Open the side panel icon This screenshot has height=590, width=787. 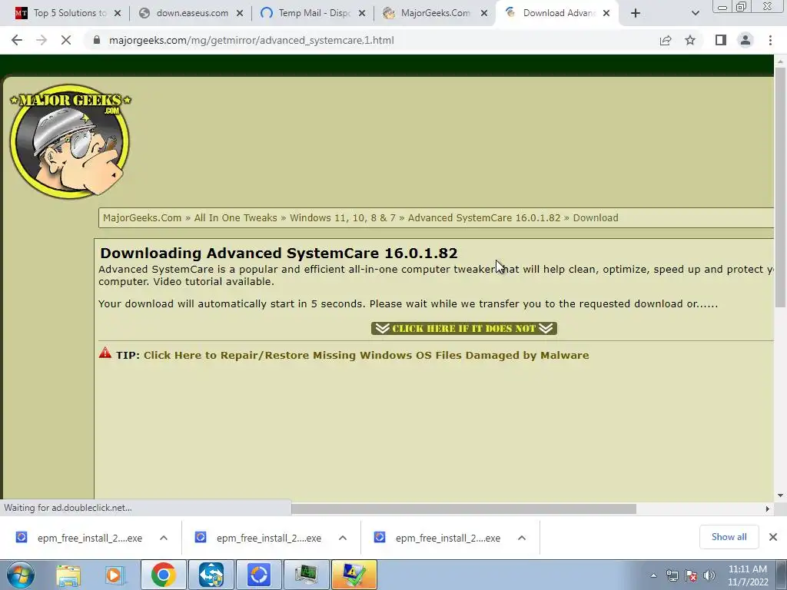[x=721, y=40]
